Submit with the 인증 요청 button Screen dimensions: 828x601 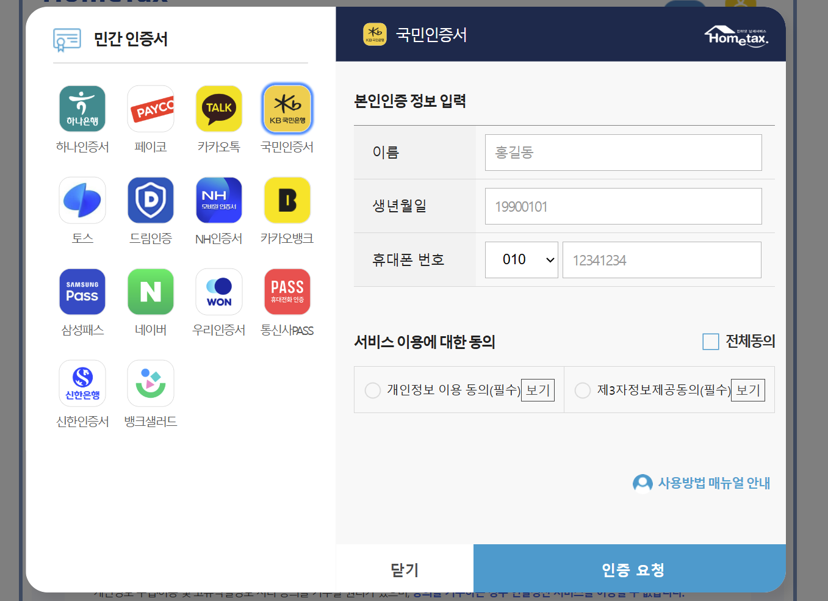pos(630,569)
